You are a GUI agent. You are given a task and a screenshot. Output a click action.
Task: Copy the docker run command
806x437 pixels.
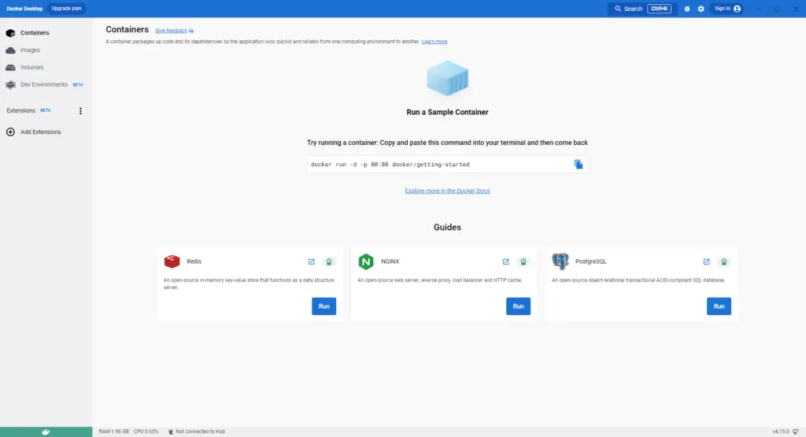click(x=579, y=165)
